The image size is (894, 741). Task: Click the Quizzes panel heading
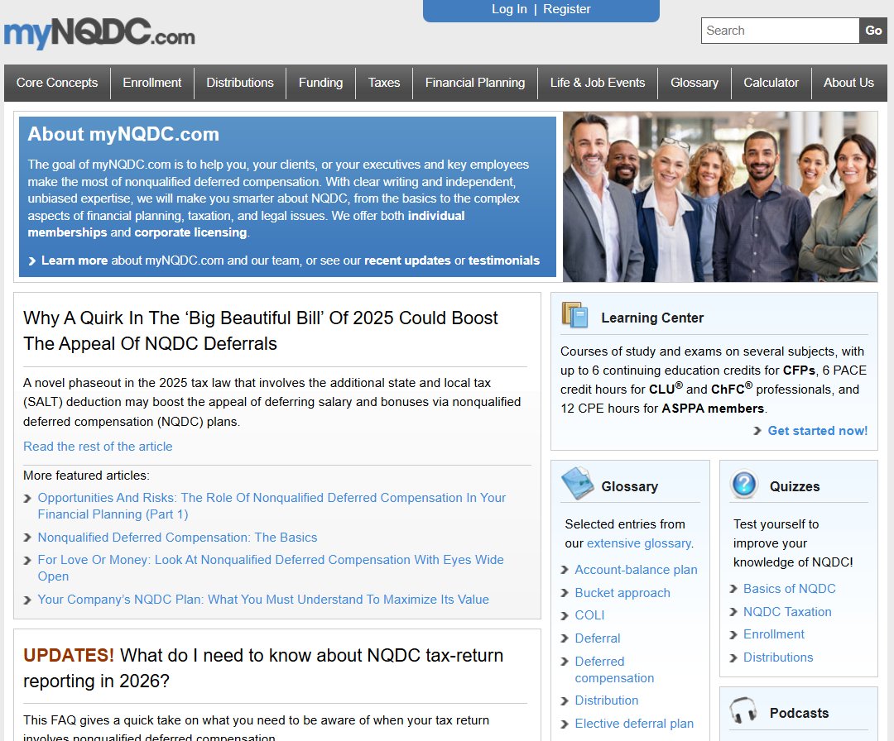click(795, 486)
